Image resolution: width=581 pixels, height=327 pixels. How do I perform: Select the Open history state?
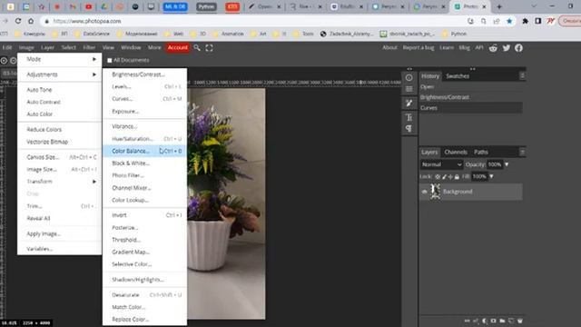coord(470,87)
